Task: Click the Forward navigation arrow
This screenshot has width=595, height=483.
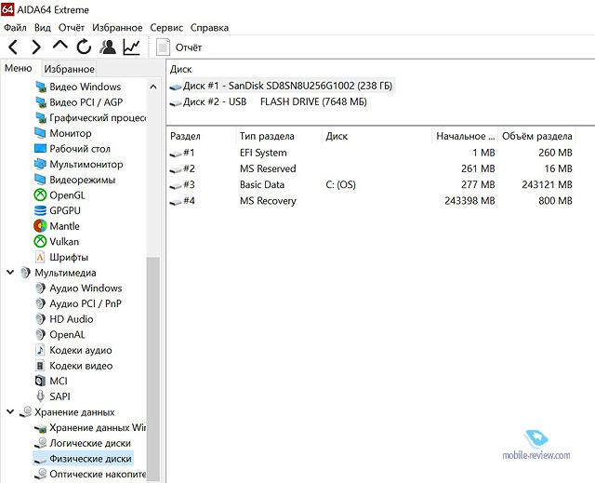Action: (x=36, y=47)
